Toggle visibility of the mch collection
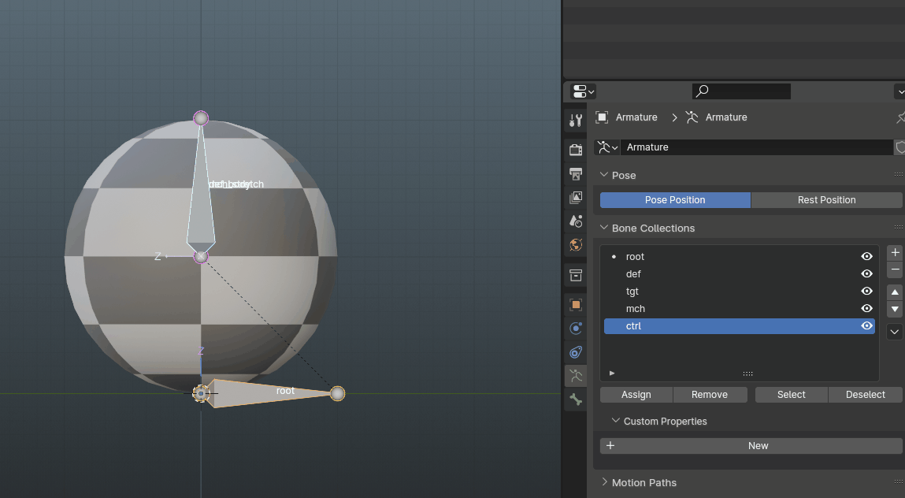This screenshot has height=498, width=905. coord(866,308)
